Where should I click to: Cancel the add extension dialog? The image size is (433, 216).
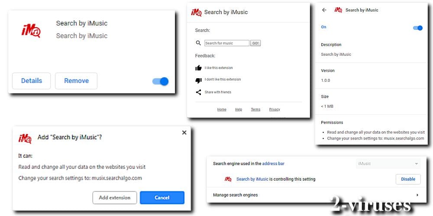pyautogui.click(x=162, y=197)
